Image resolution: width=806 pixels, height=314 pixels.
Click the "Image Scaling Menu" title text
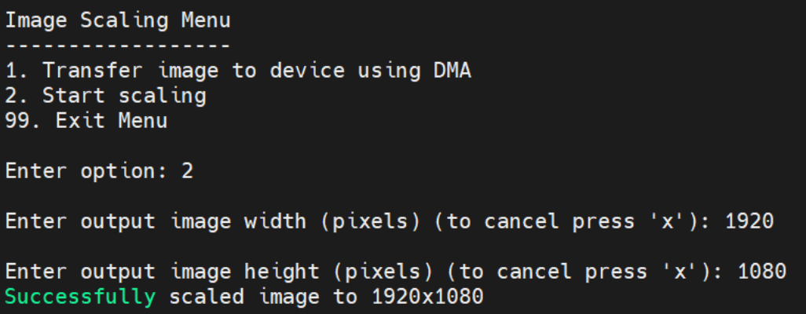point(119,20)
